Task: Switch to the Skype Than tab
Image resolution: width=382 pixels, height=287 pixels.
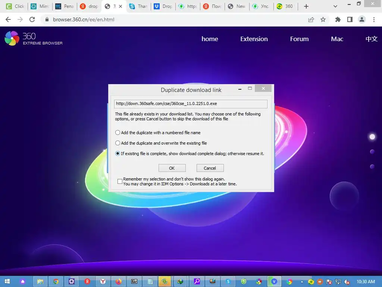Action: (138, 6)
